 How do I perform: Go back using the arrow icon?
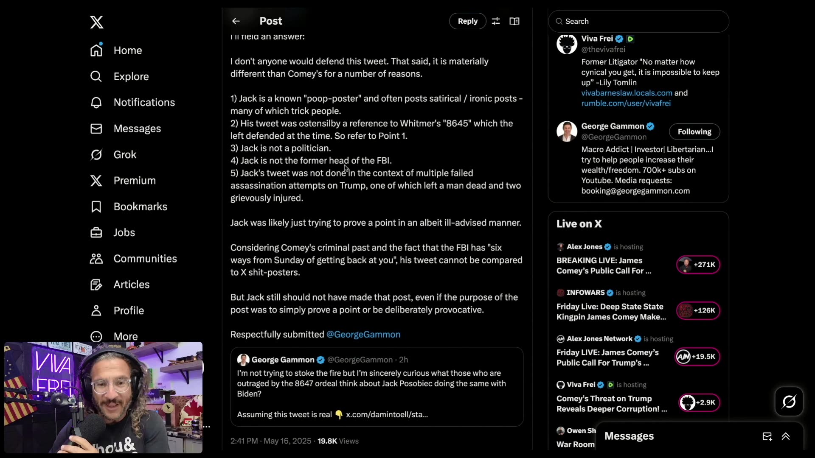(236, 21)
